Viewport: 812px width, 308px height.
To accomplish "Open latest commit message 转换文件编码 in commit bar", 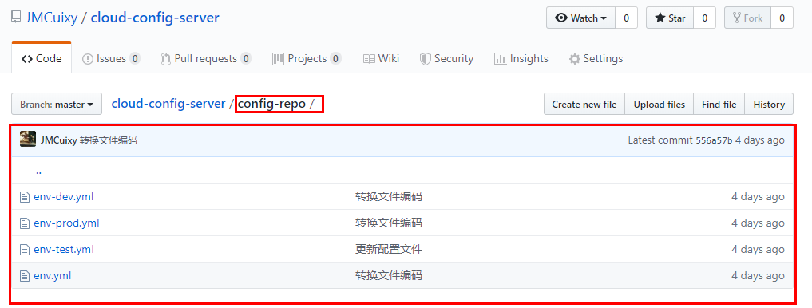I will (x=109, y=140).
